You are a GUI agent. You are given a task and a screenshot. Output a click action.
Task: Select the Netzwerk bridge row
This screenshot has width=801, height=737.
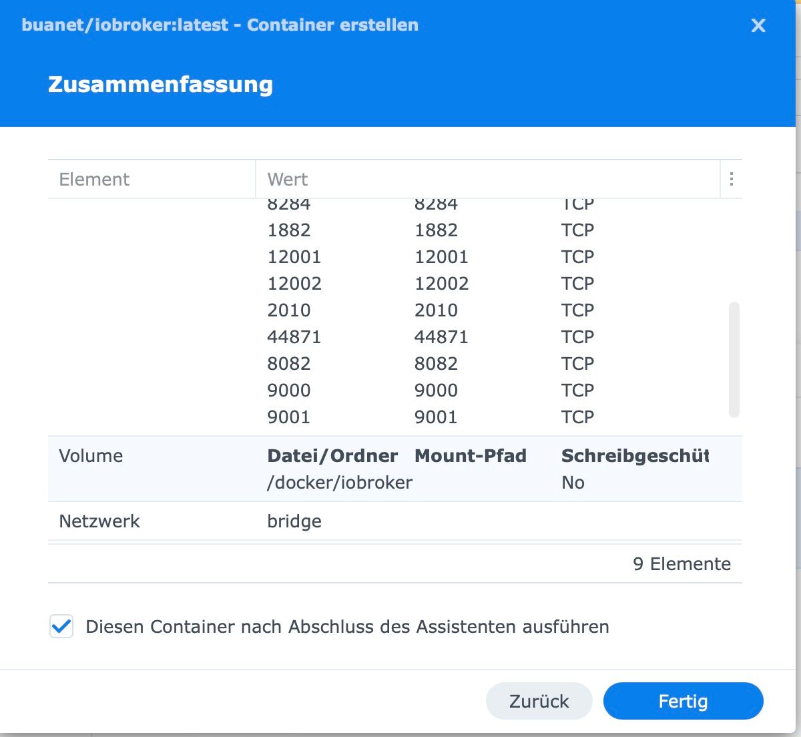[294, 521]
